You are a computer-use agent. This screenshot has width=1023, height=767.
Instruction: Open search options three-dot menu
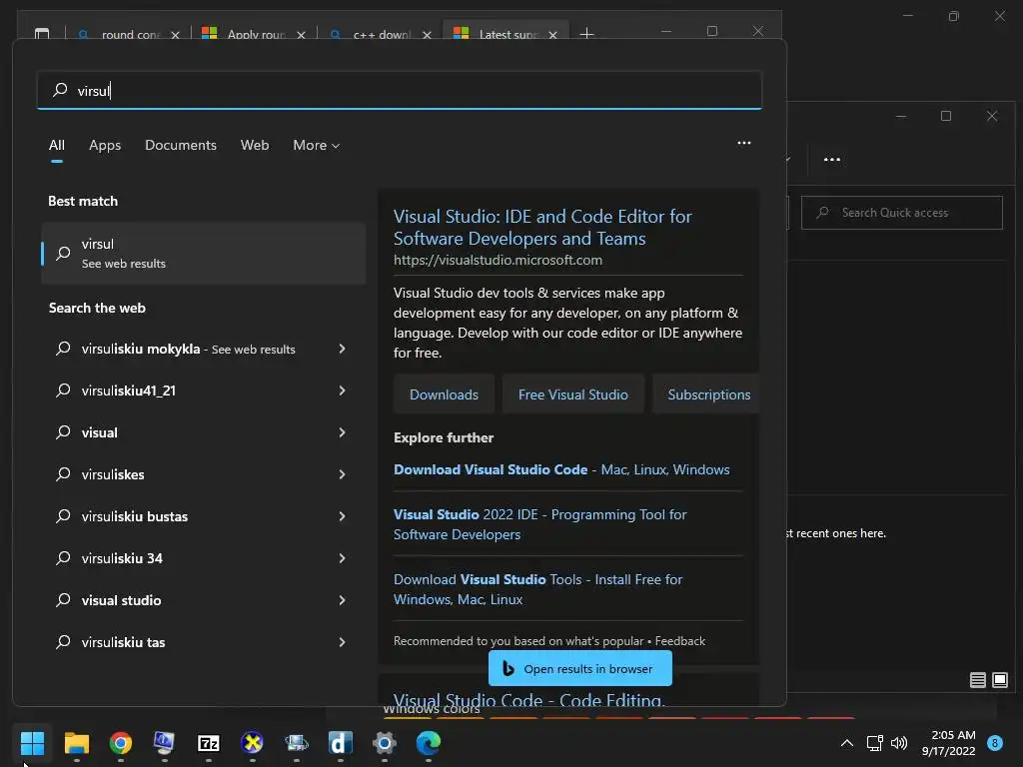pyautogui.click(x=743, y=143)
